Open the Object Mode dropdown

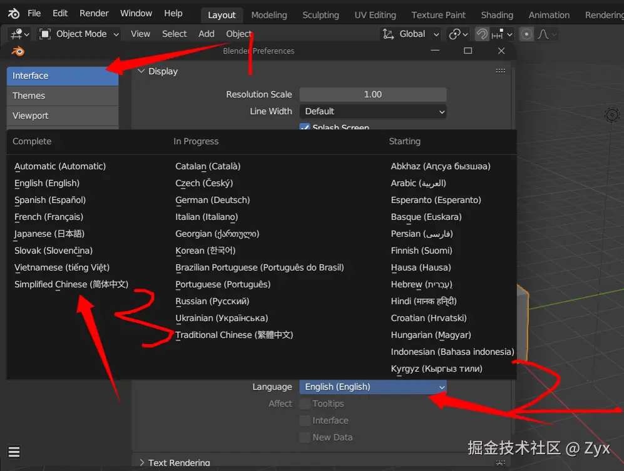[x=79, y=34]
